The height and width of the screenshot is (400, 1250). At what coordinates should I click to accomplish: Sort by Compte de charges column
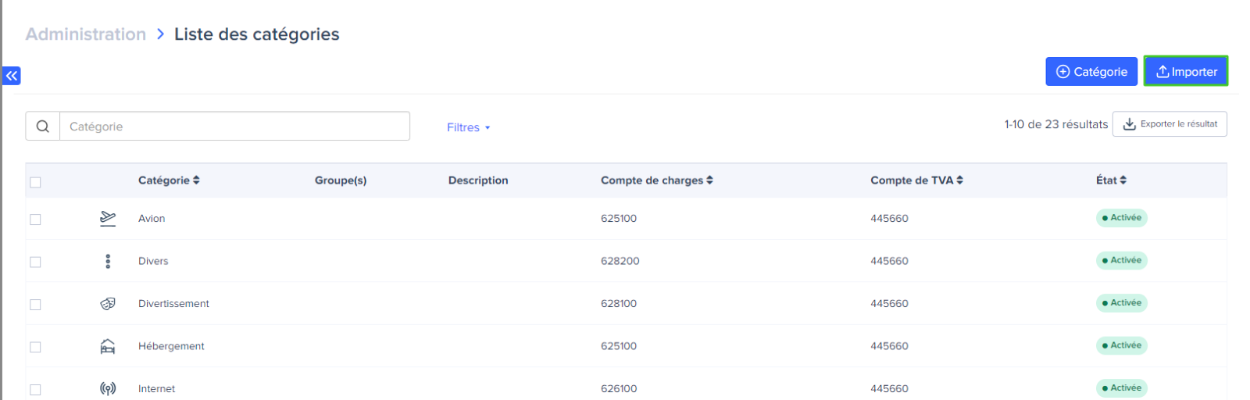(656, 180)
